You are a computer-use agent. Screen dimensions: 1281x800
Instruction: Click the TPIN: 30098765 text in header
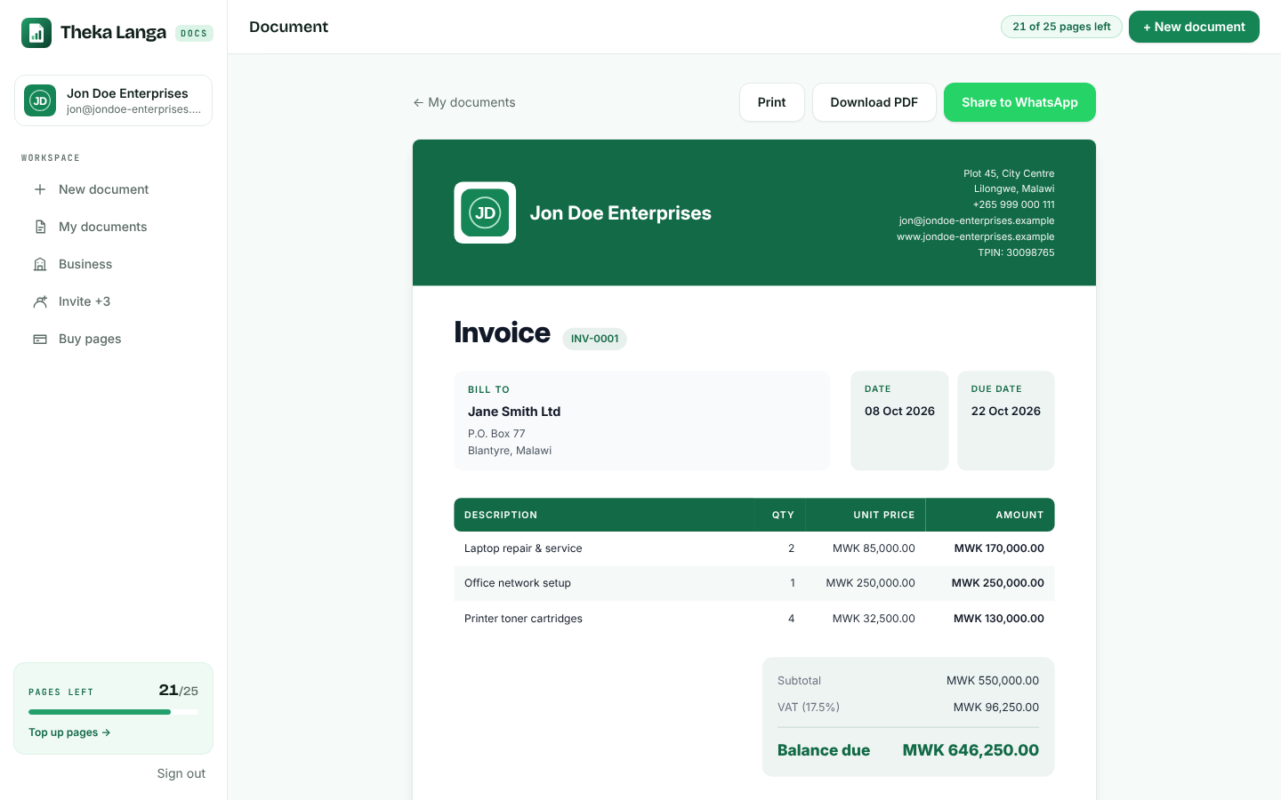pyautogui.click(x=1016, y=252)
